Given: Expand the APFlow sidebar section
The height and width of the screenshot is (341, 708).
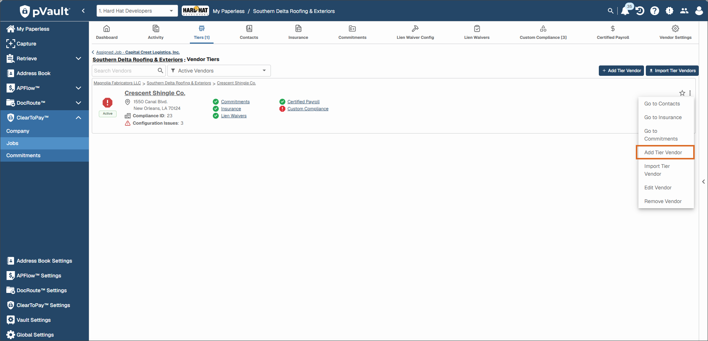Looking at the screenshot, I should [78, 88].
